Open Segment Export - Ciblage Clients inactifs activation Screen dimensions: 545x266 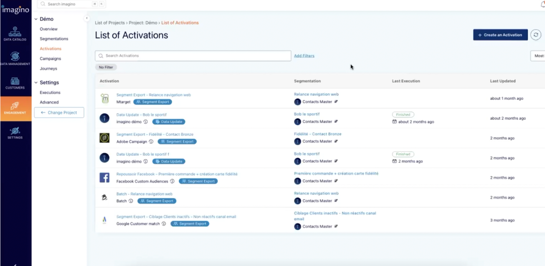176,217
